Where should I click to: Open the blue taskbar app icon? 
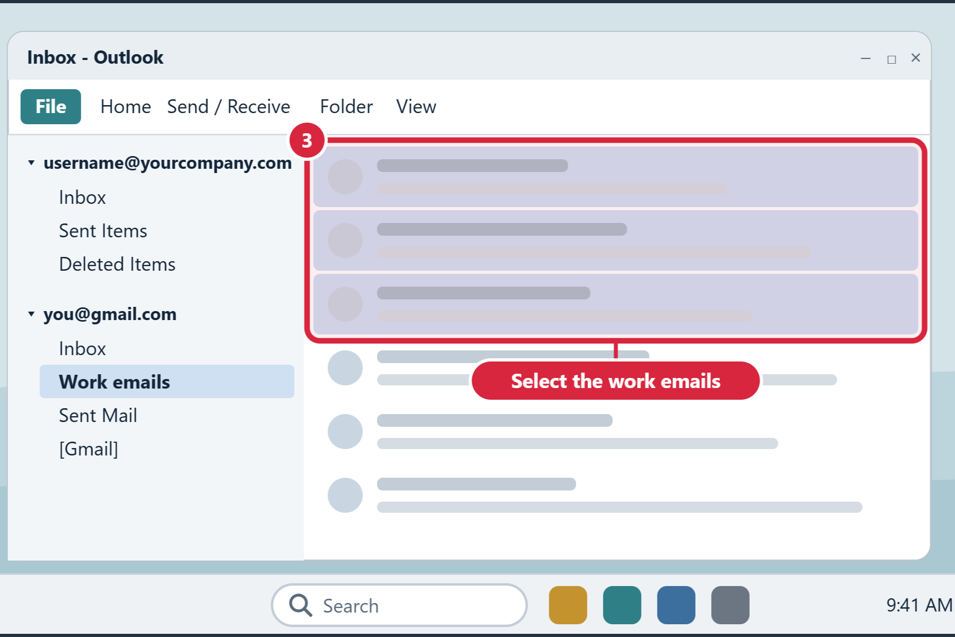coord(676,605)
